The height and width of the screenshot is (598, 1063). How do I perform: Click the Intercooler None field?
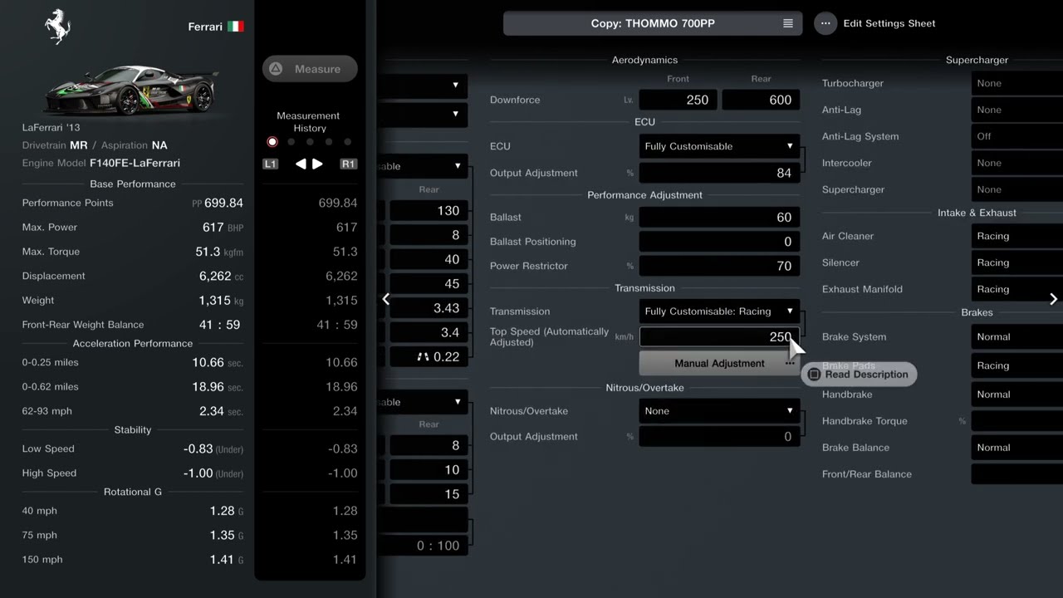(1016, 163)
